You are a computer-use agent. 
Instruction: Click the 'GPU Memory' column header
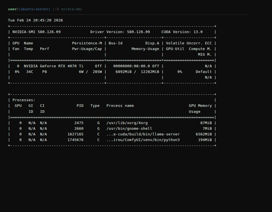coord(200,106)
